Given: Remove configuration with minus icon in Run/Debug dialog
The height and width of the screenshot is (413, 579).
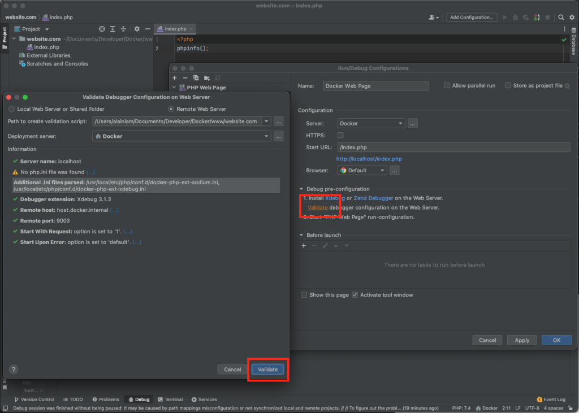Looking at the screenshot, I should (x=185, y=78).
